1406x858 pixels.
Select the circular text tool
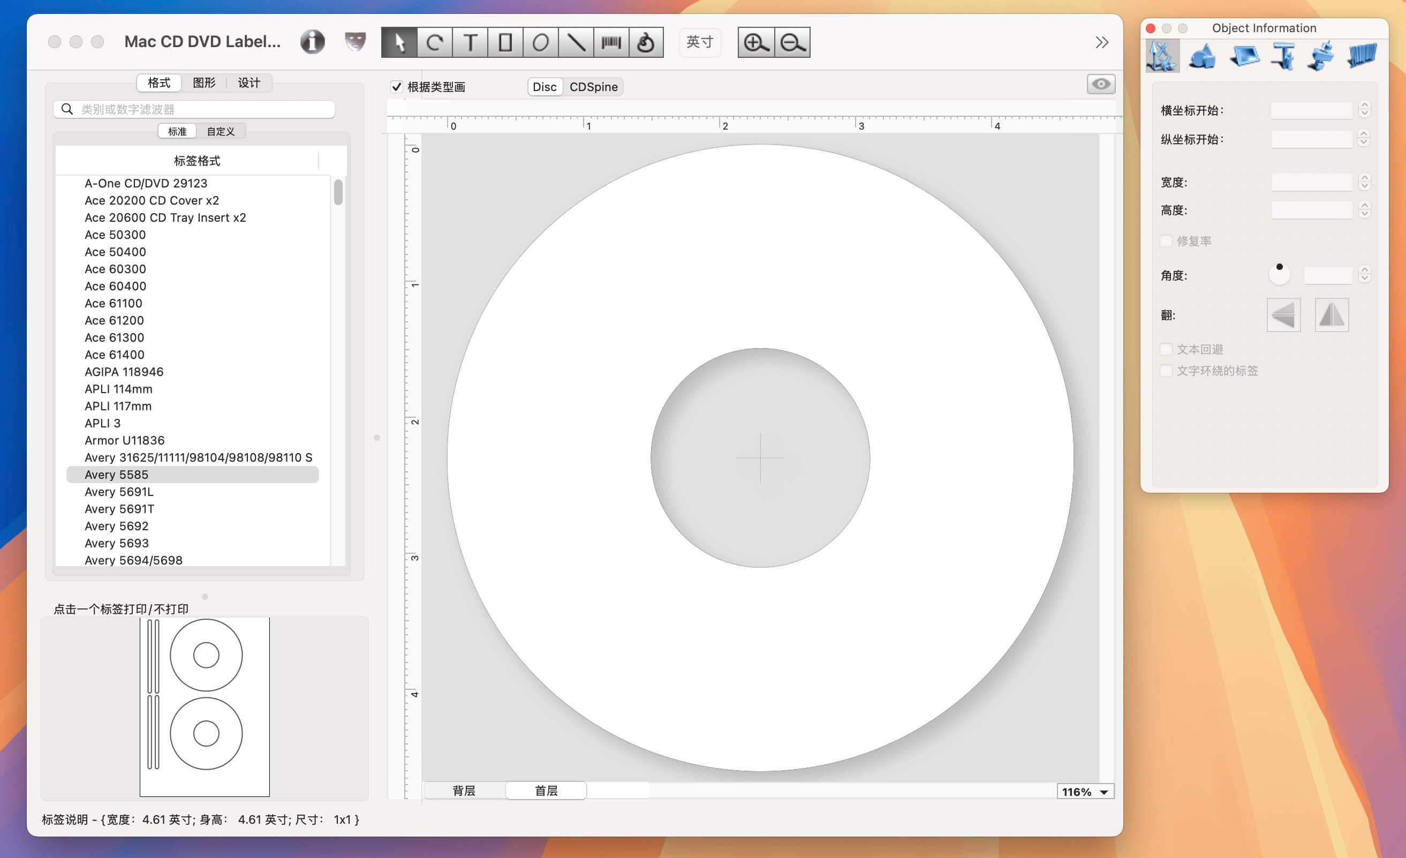(x=435, y=42)
